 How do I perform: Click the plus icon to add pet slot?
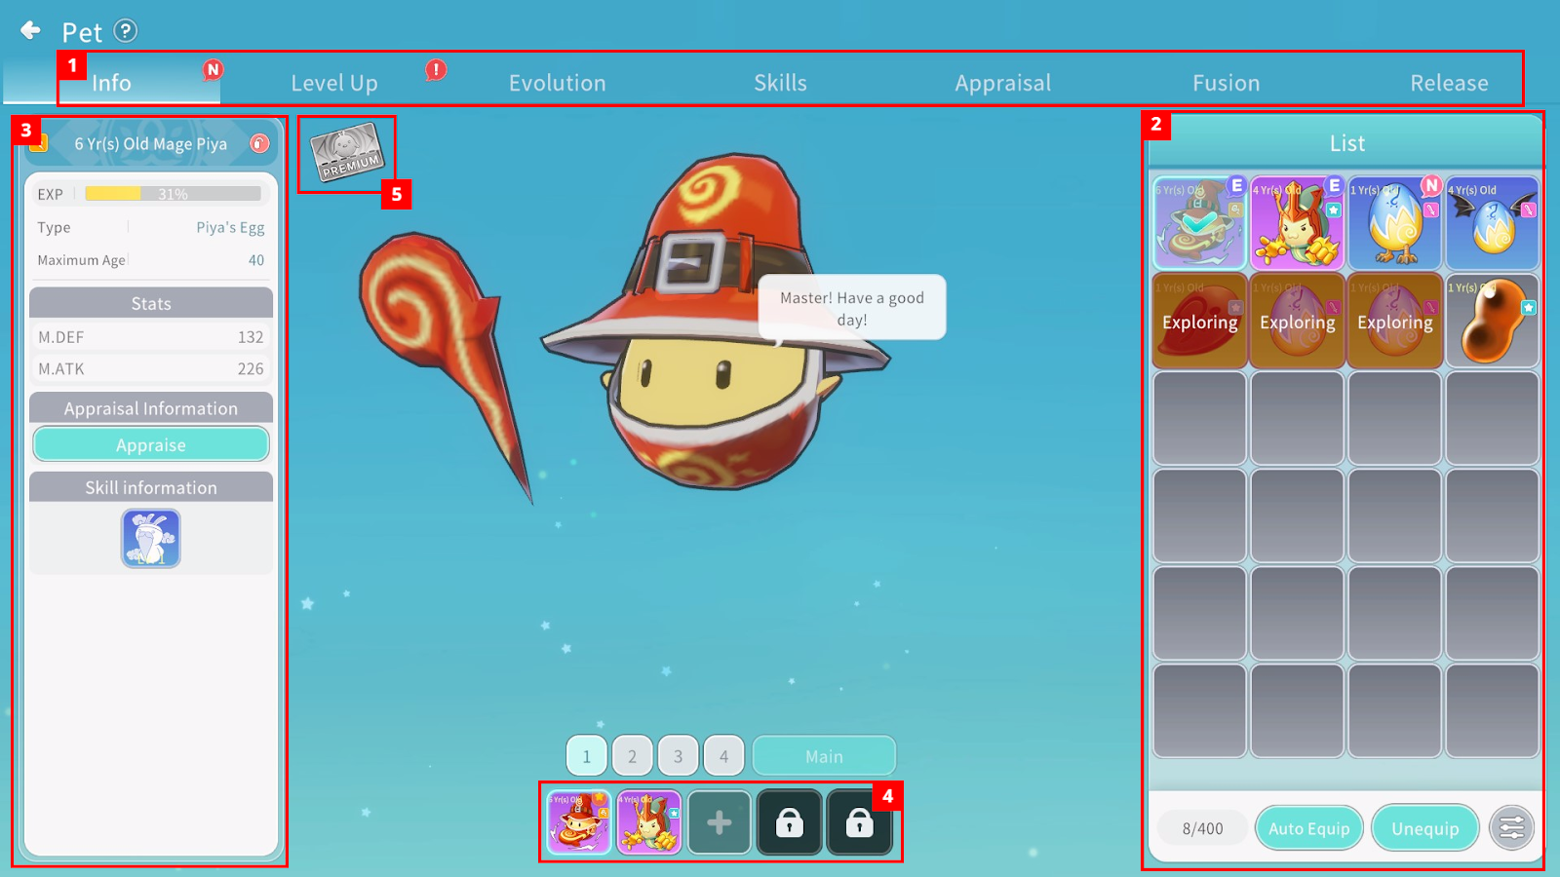point(720,823)
